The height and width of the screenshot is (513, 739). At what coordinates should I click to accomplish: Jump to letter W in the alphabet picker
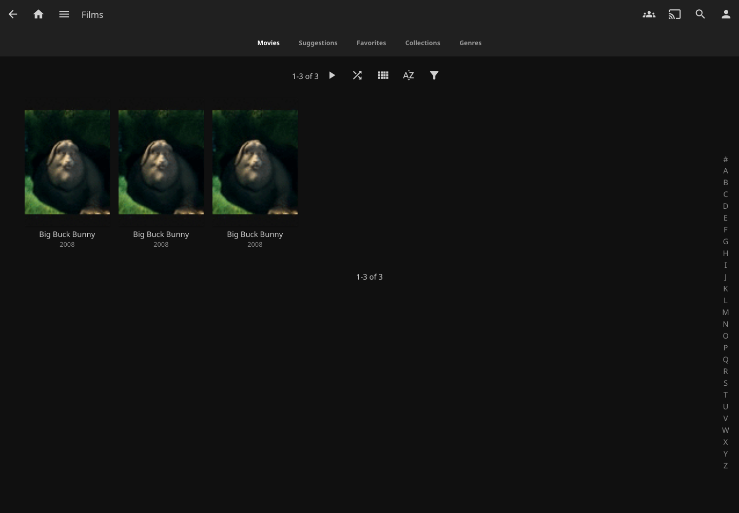726,430
